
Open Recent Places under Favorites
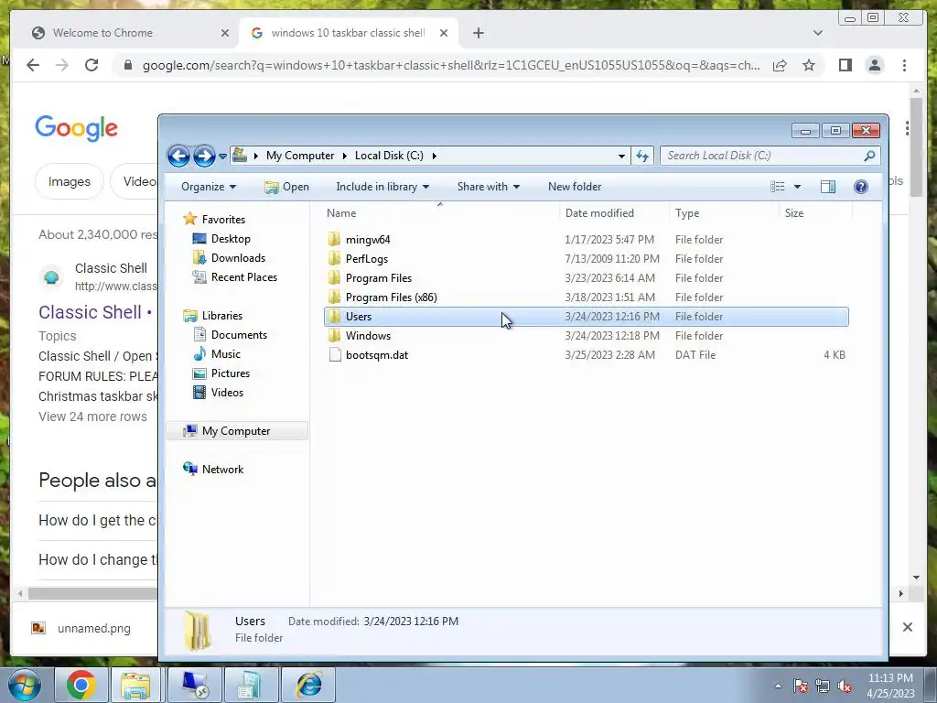243,276
